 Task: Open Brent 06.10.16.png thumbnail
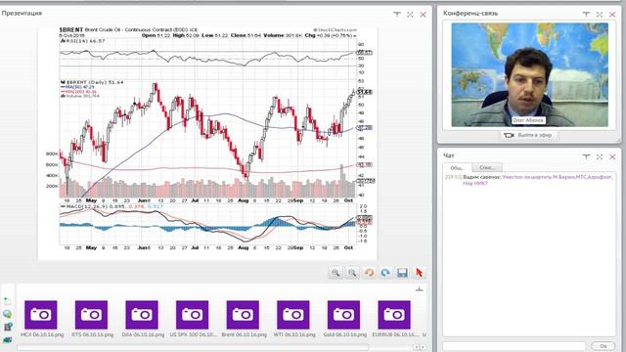coord(243,315)
